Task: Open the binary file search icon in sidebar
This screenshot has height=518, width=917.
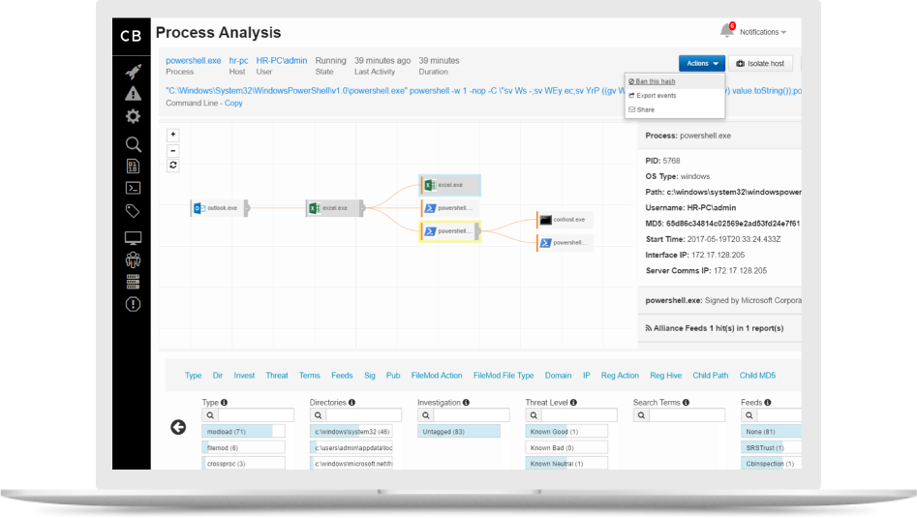Action: coord(133,167)
